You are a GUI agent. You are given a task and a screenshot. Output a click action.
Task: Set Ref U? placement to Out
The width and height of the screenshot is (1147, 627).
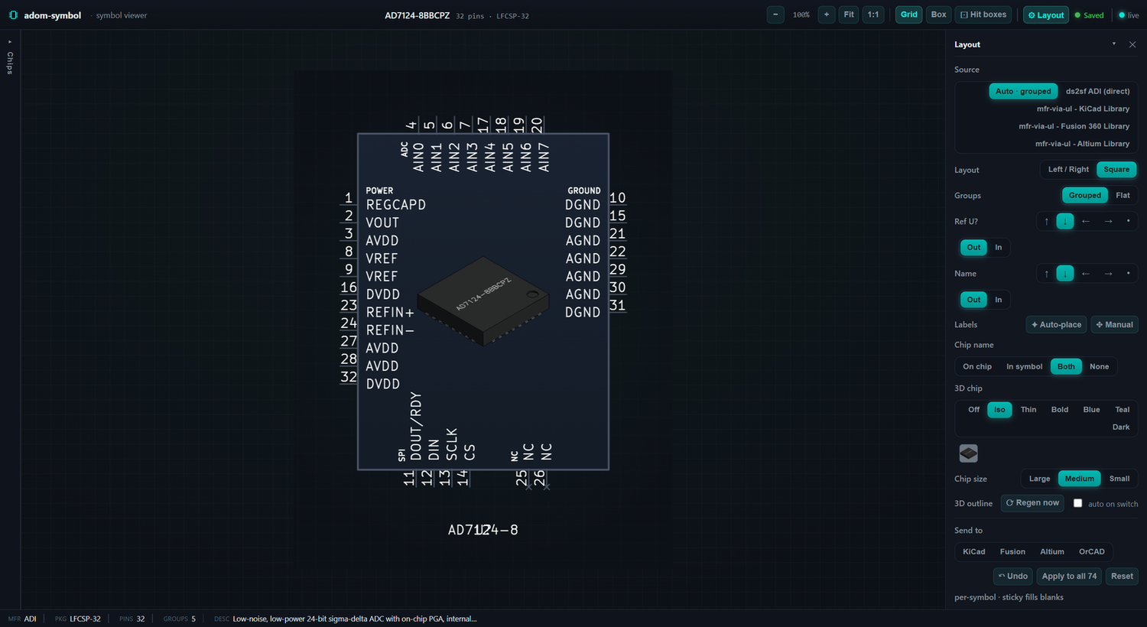(x=973, y=248)
